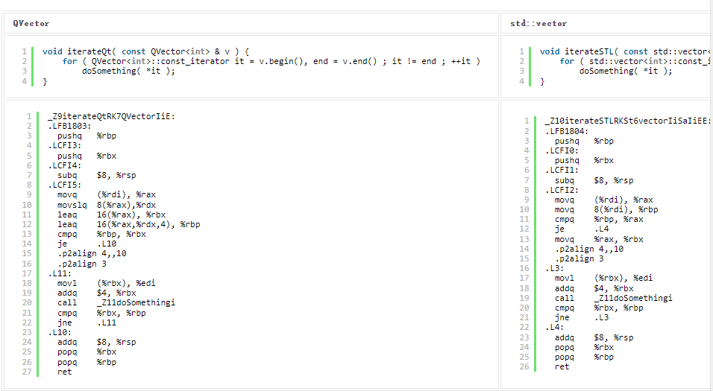Click the .L10 label
The height and width of the screenshot is (391, 713).
tap(60, 332)
